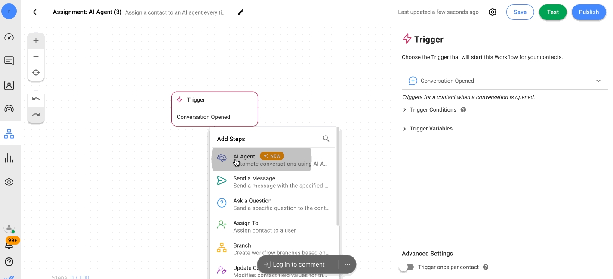Click the green Test button
The image size is (613, 279).
(553, 12)
